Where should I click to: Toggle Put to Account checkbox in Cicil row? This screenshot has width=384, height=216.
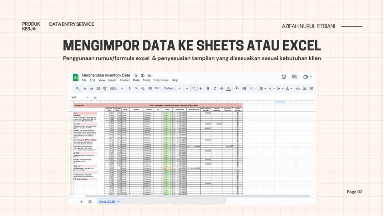238,168
